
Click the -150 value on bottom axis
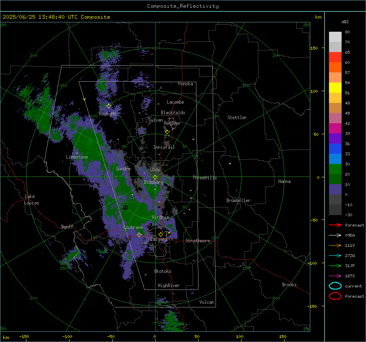pos(24,336)
